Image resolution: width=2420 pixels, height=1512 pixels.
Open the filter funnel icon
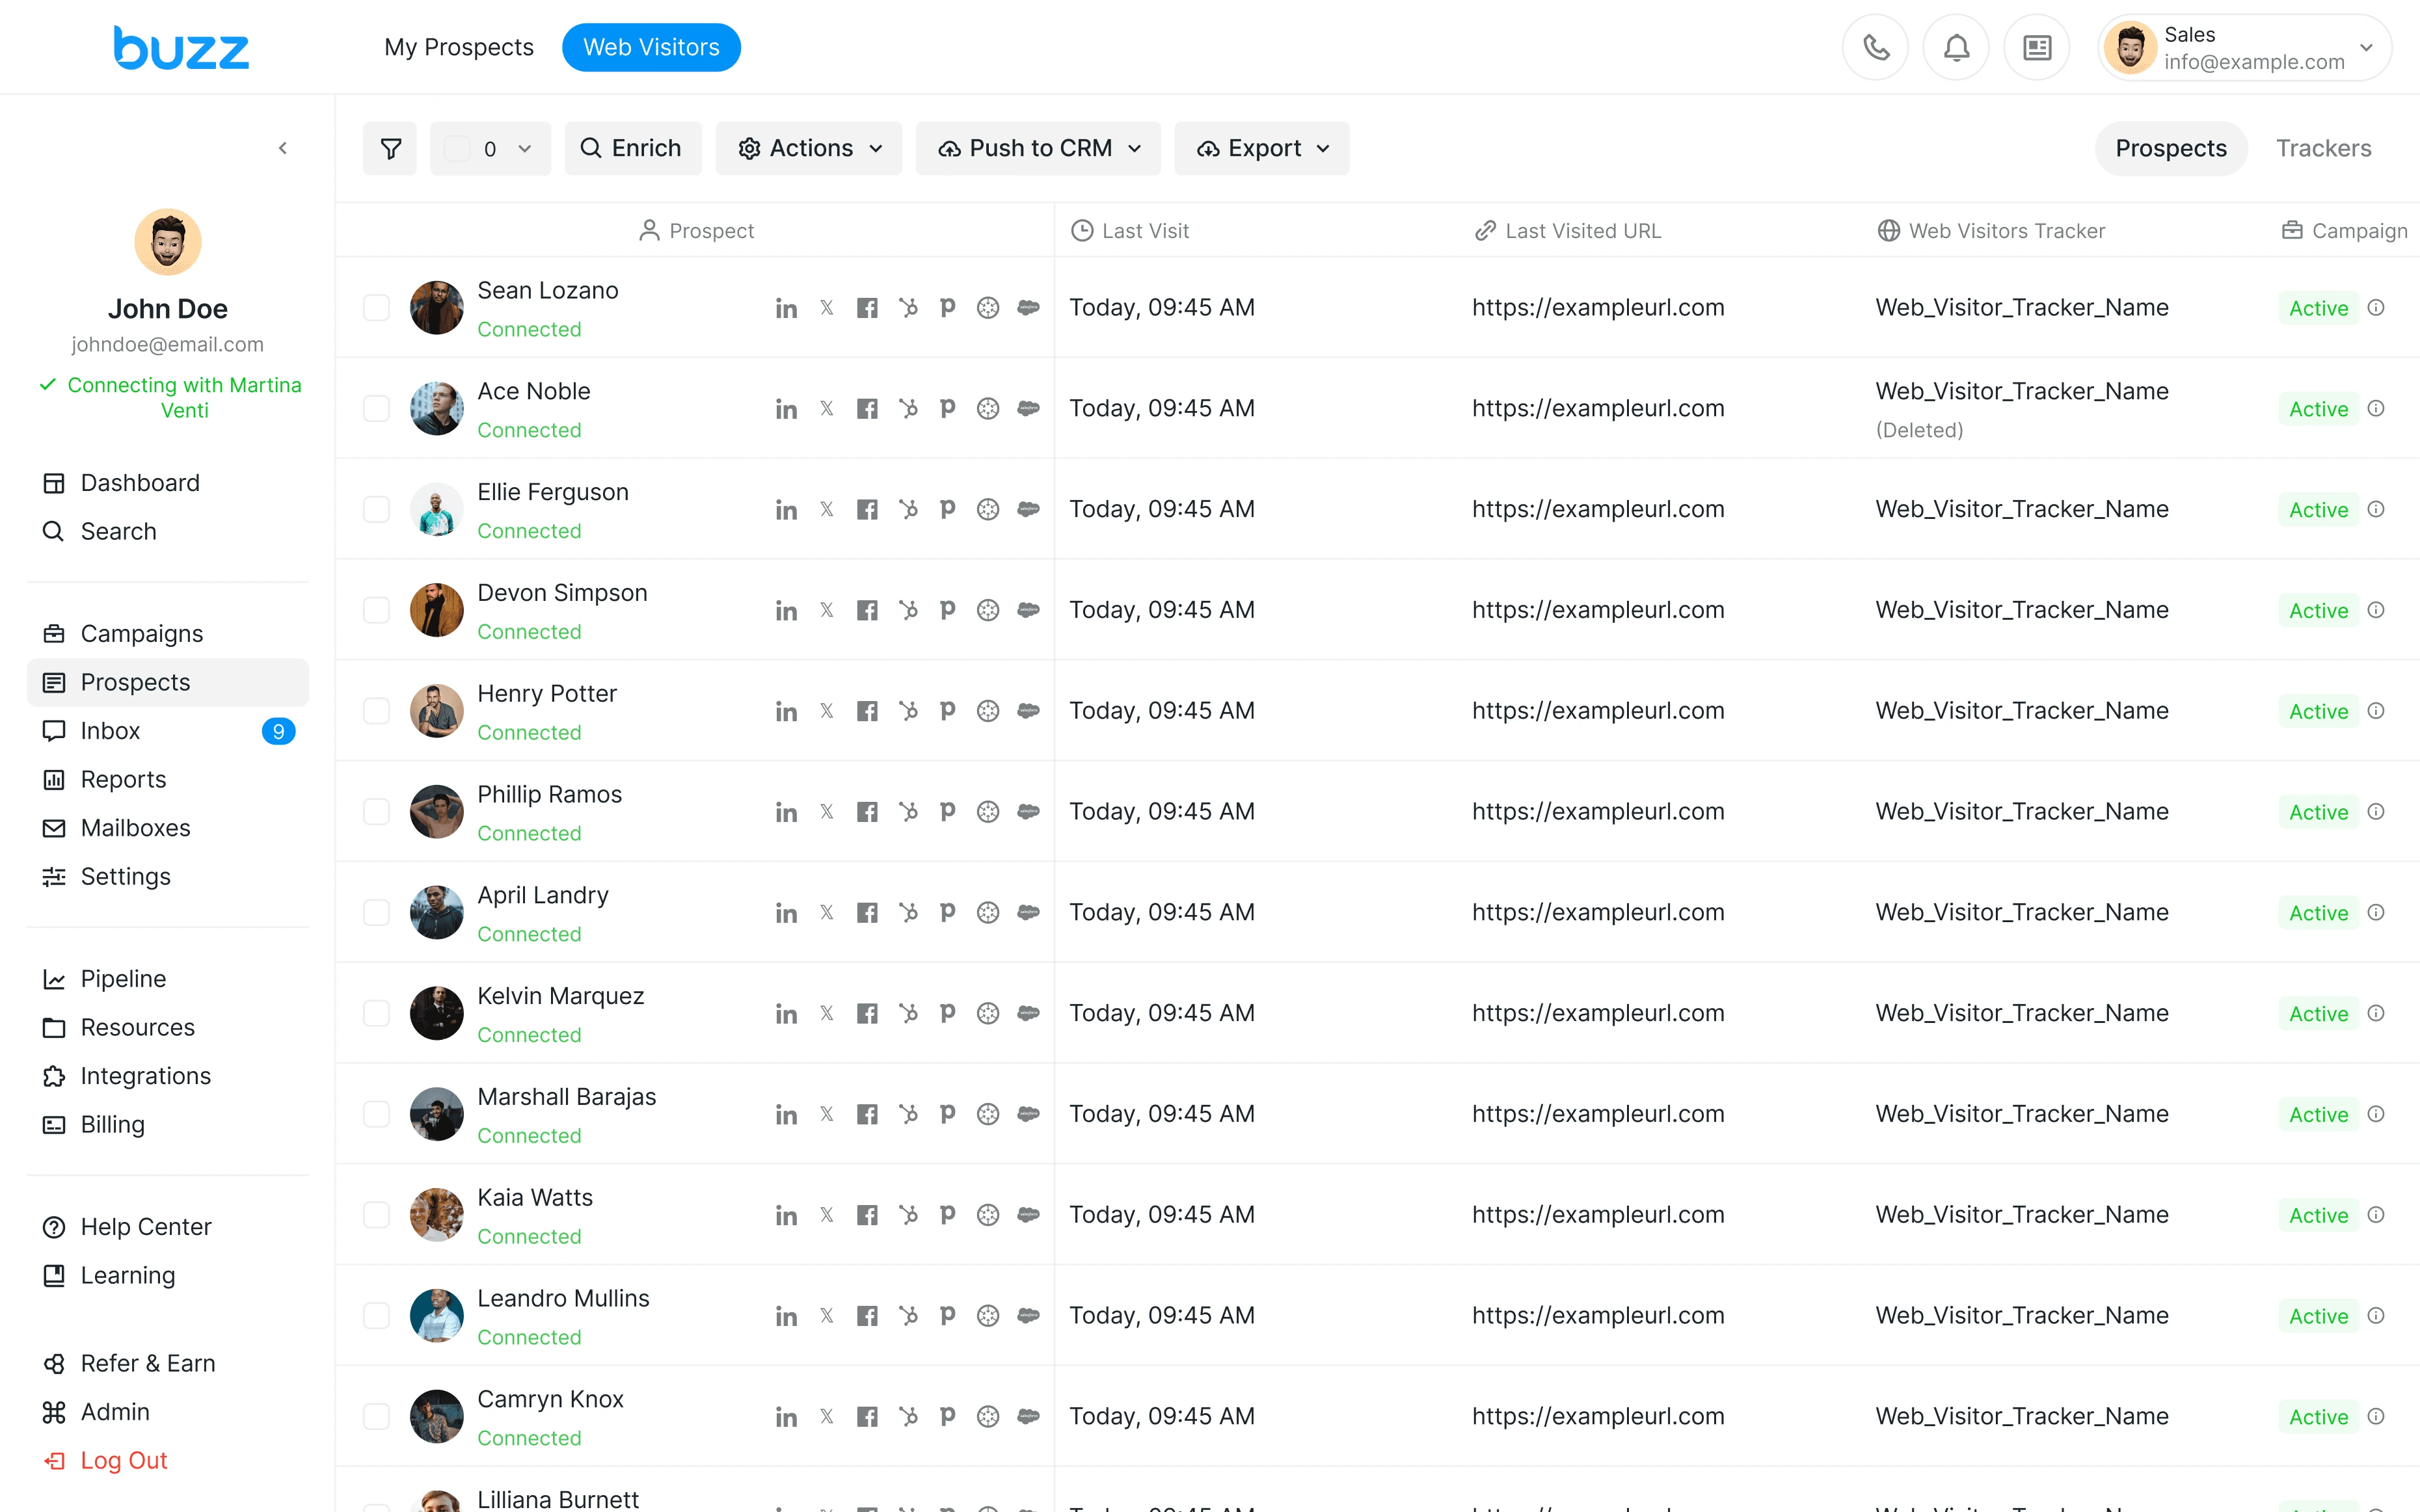coord(390,148)
